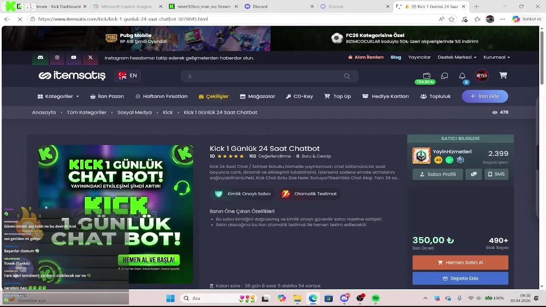Open the Blog link
This screenshot has width=546, height=307.
click(x=396, y=57)
